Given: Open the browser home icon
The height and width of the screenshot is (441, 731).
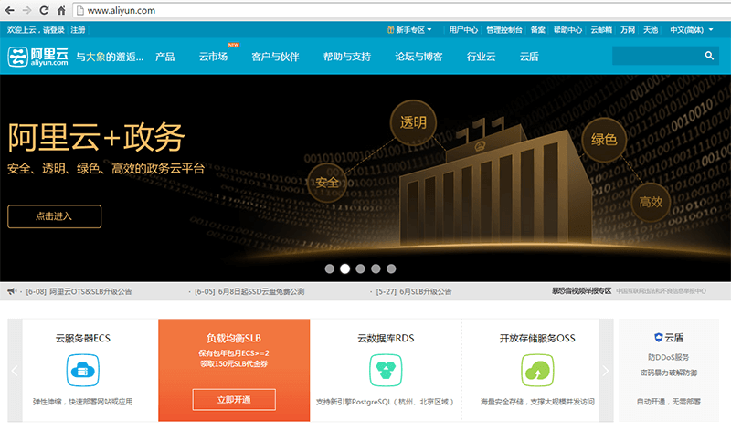Looking at the screenshot, I should click(61, 10).
